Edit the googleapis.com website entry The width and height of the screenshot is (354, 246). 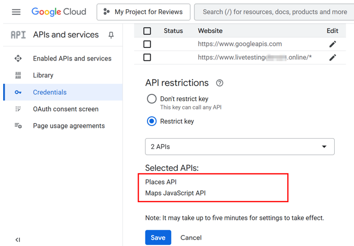click(333, 44)
